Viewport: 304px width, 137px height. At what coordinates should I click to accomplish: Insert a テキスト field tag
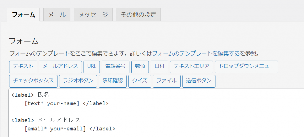click(x=23, y=67)
